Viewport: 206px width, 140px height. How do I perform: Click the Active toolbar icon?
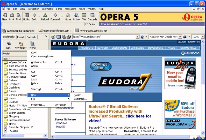click(76, 15)
